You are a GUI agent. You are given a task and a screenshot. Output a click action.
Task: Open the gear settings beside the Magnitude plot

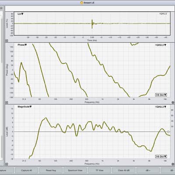point(173,164)
